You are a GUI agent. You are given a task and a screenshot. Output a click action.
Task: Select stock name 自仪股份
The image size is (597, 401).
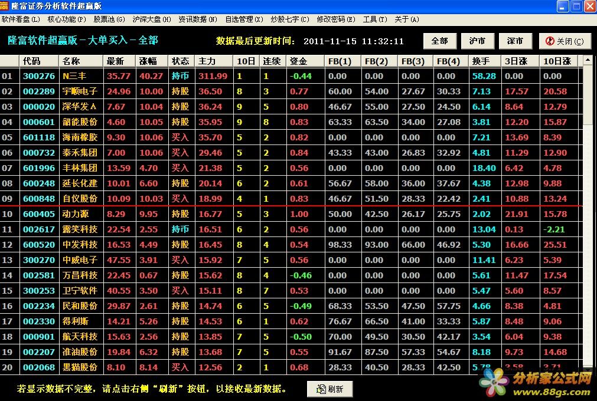point(80,198)
